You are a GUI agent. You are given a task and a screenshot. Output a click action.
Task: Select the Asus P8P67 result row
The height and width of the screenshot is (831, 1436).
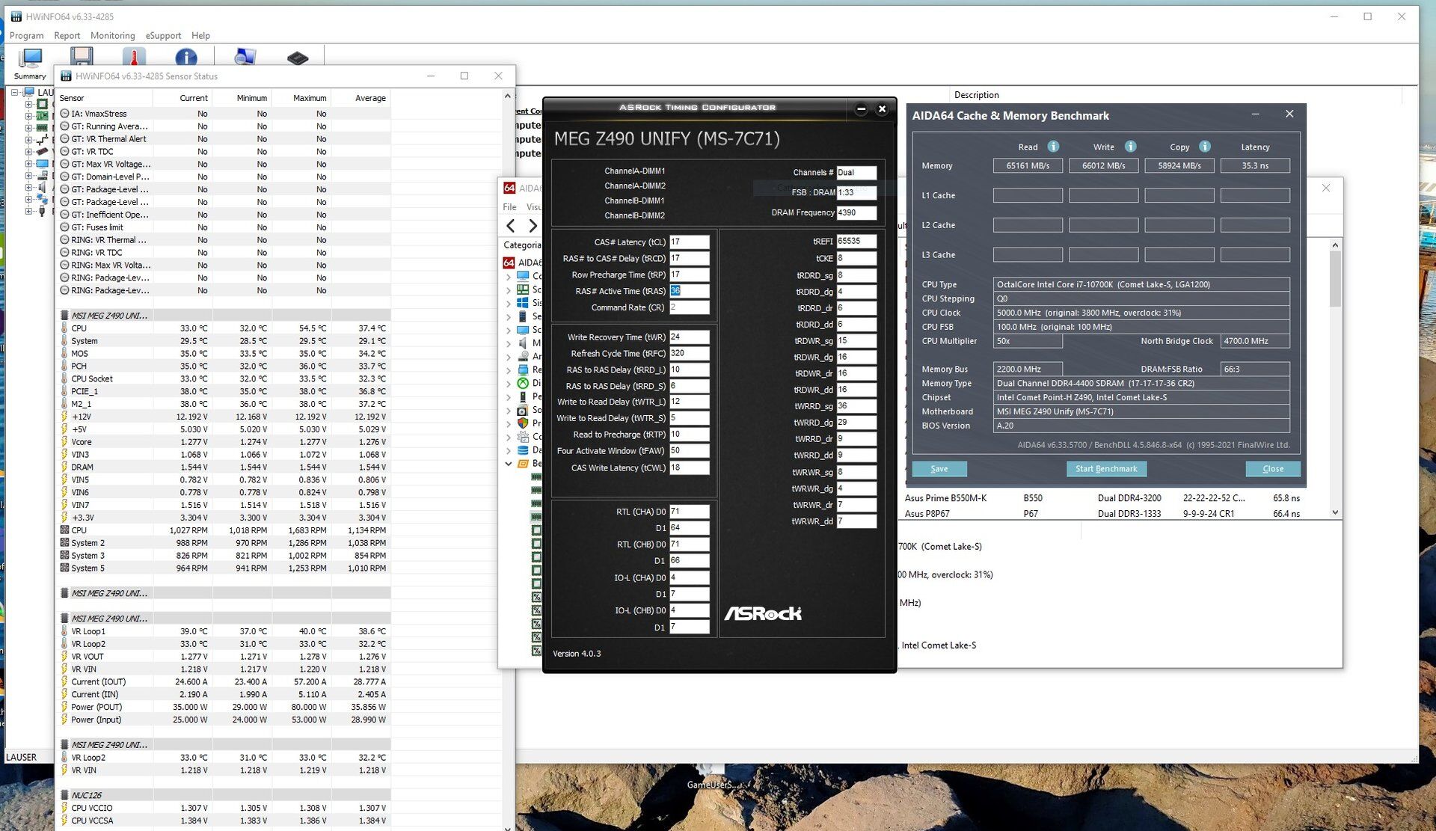1114,514
